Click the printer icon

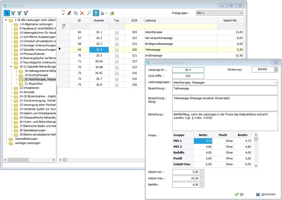[102, 13]
